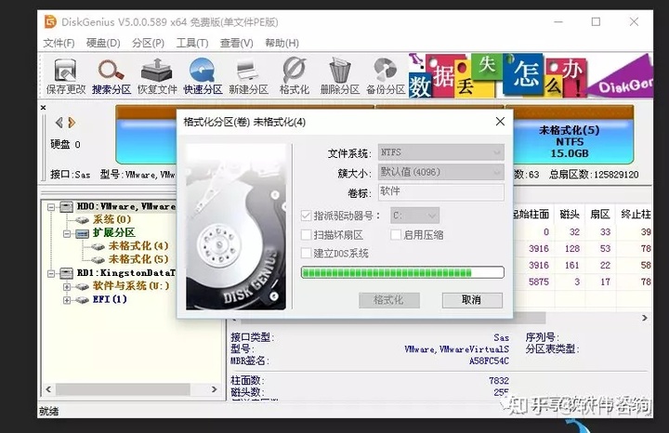Screen dimensions: 669x433
Task: Open the 分区(P) menu
Action: pyautogui.click(x=148, y=43)
